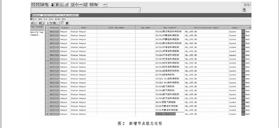This screenshot has width=279, height=128.
Task: Click Signal cell Output in row %Z054109
Action: click(65, 47)
